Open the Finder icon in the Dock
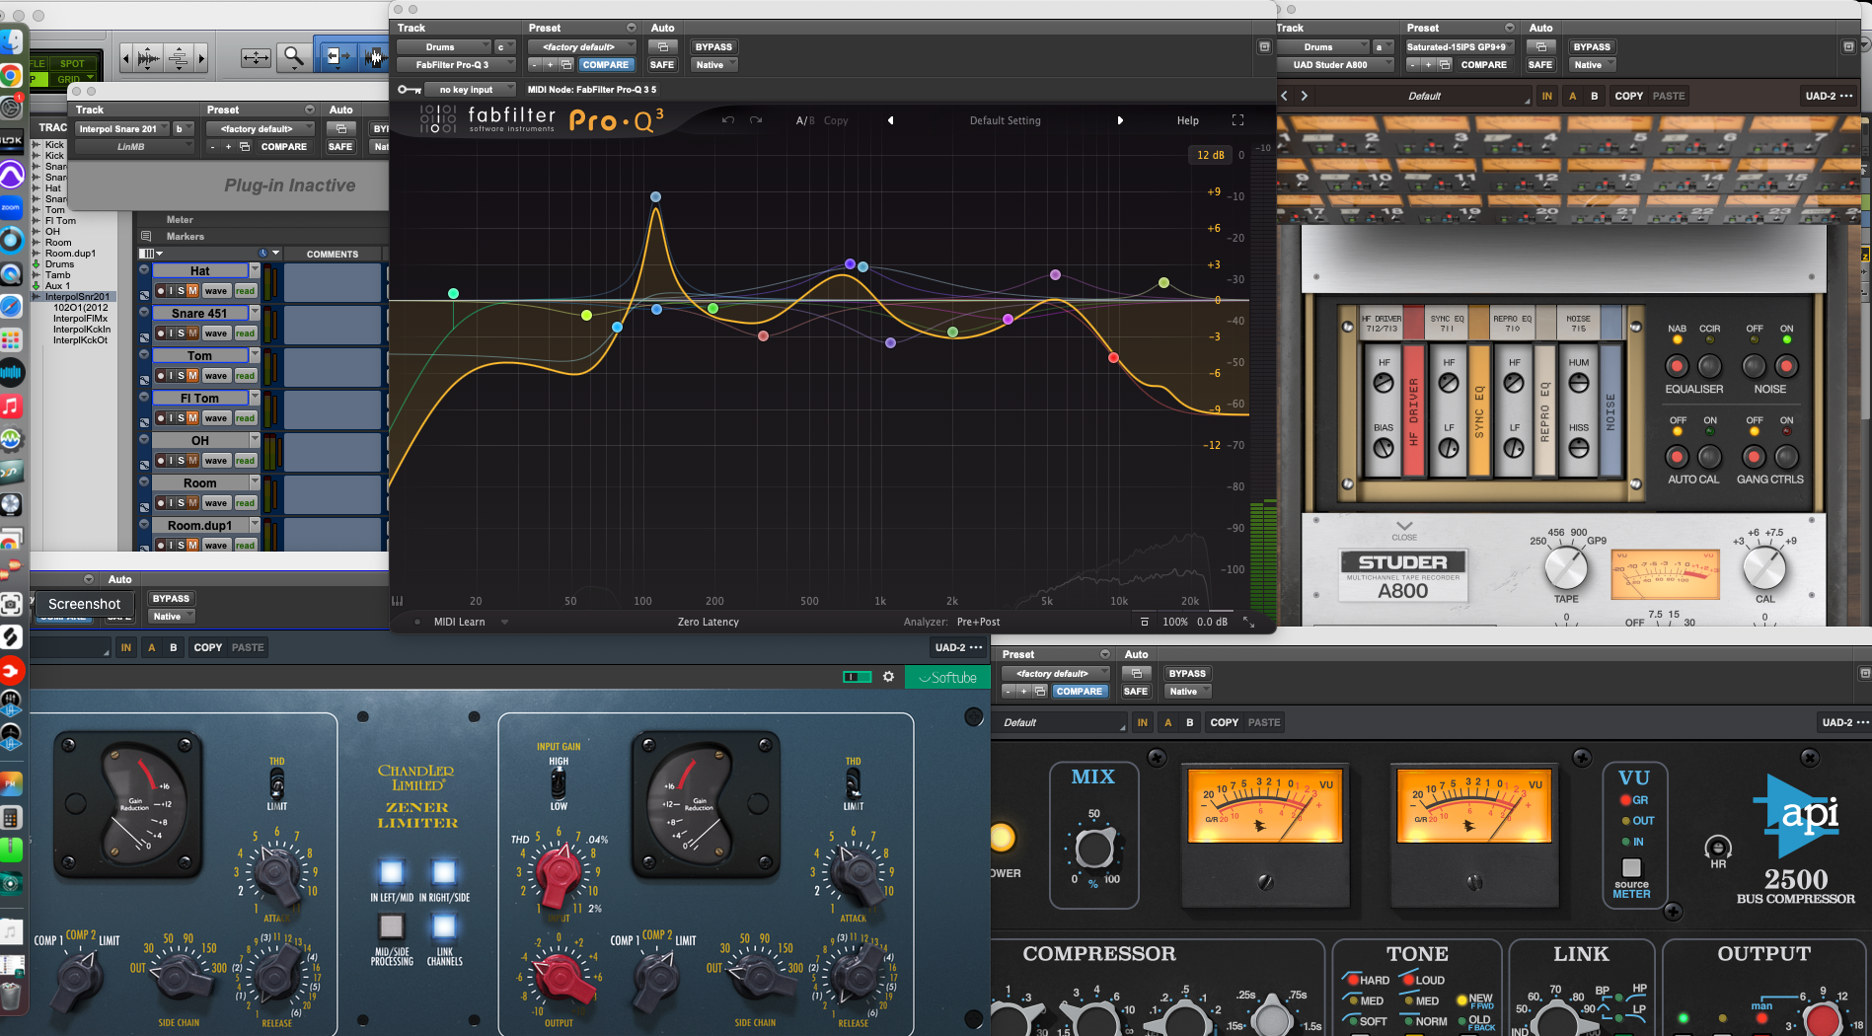1872x1036 pixels. click(11, 41)
